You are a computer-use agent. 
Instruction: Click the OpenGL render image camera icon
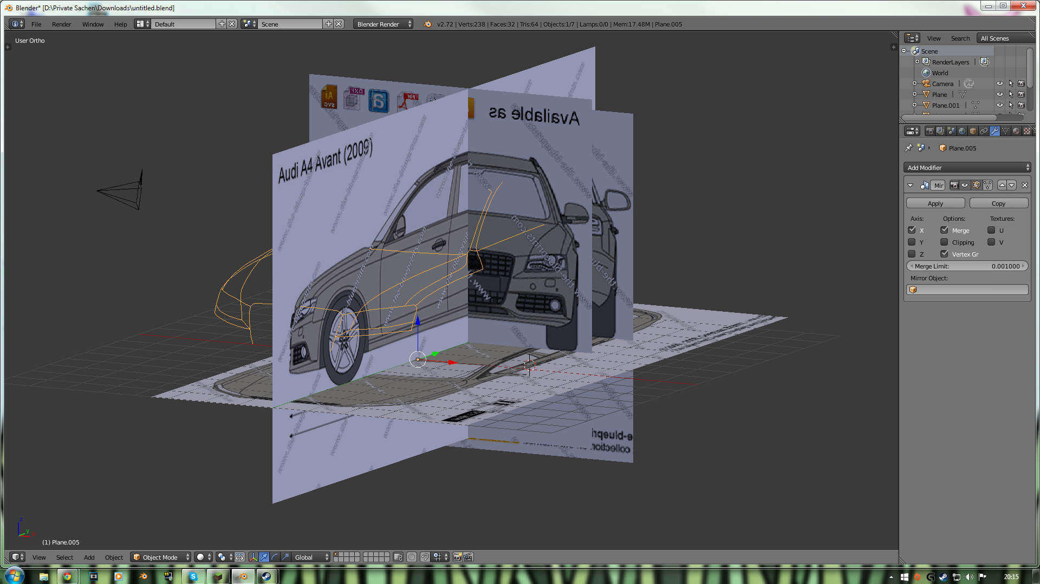point(457,557)
